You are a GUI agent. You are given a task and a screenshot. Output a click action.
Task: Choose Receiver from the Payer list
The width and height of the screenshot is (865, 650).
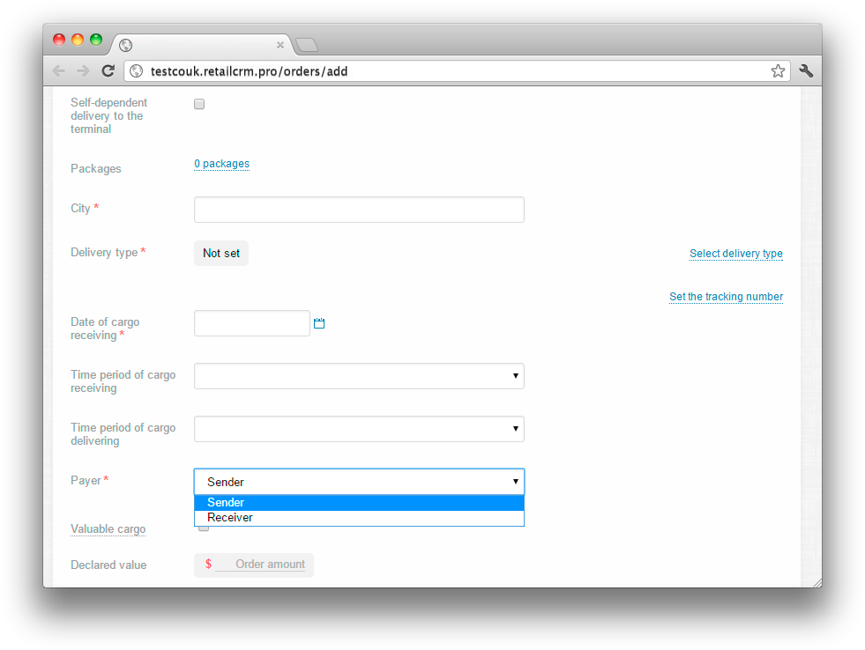tap(230, 518)
